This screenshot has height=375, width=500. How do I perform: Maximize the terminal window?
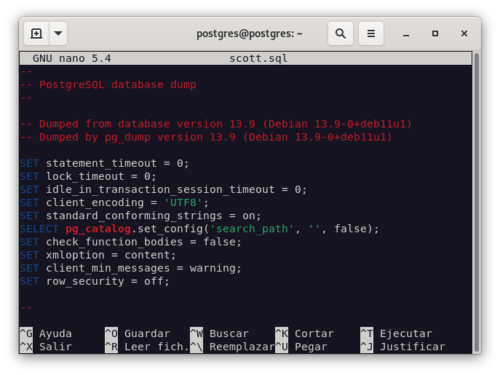435,33
